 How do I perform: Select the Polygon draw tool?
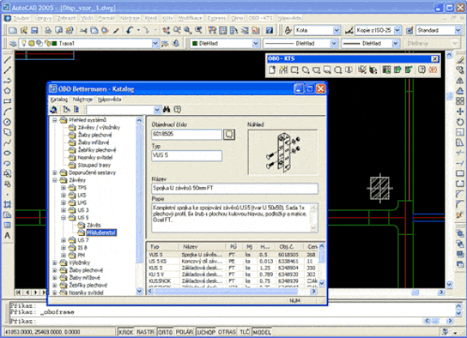(x=7, y=91)
